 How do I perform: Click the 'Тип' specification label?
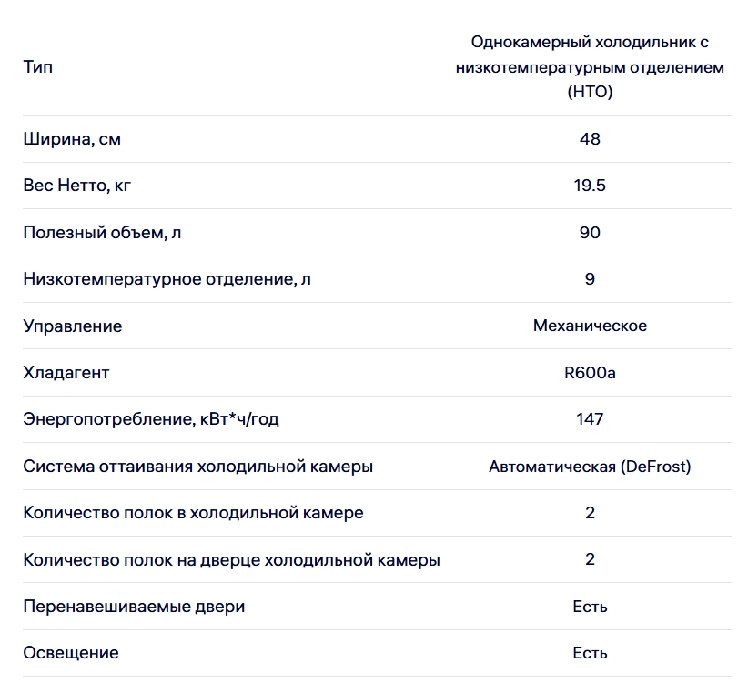(x=37, y=66)
